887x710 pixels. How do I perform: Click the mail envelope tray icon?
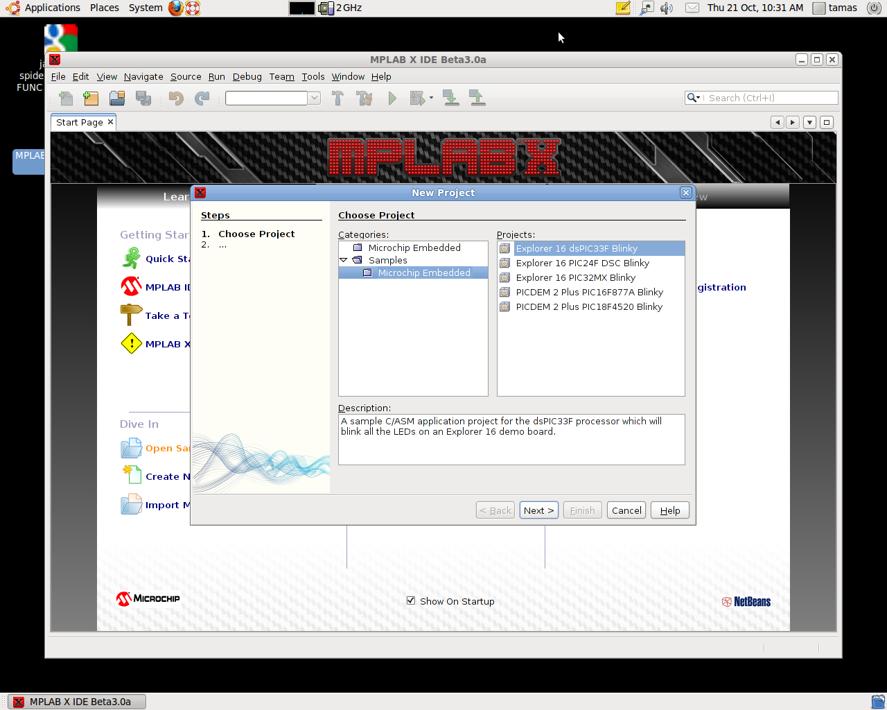(692, 8)
